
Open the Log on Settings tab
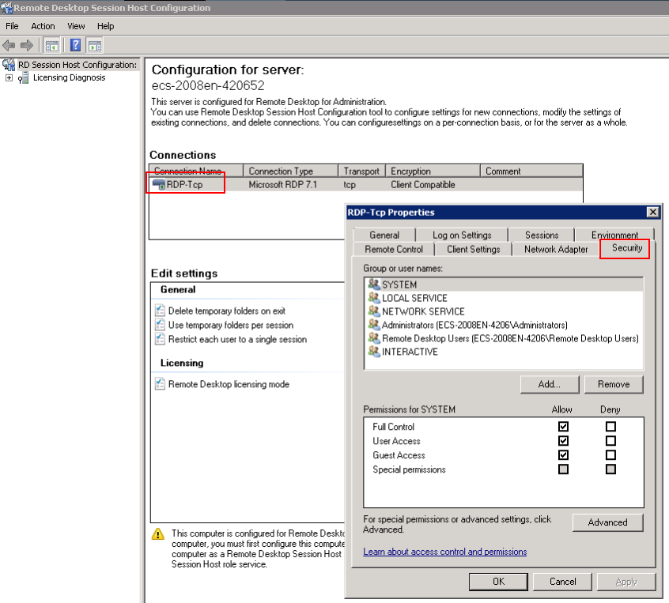click(462, 235)
